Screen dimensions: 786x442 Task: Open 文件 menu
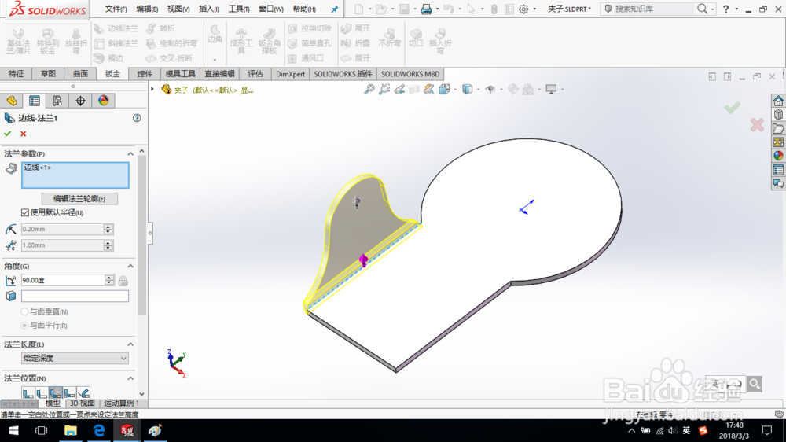click(x=116, y=9)
